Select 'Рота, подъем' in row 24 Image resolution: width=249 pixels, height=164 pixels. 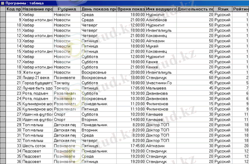point(37,98)
